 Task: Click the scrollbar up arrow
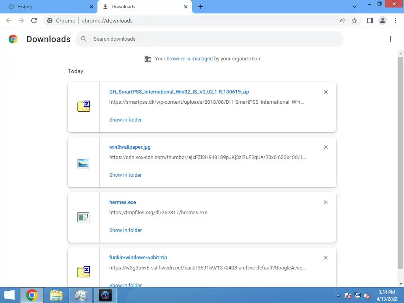pyautogui.click(x=400, y=53)
